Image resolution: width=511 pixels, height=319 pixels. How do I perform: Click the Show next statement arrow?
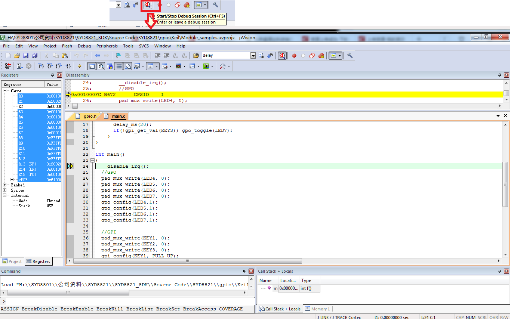click(79, 66)
